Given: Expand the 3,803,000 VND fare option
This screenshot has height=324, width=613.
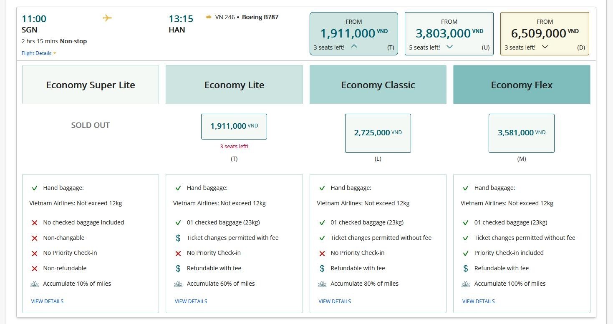Looking at the screenshot, I should [x=449, y=47].
